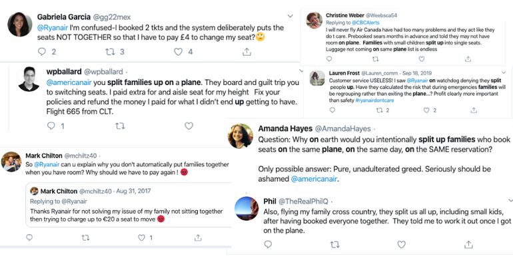Open Amanda Hayes' profile picture

point(240,136)
